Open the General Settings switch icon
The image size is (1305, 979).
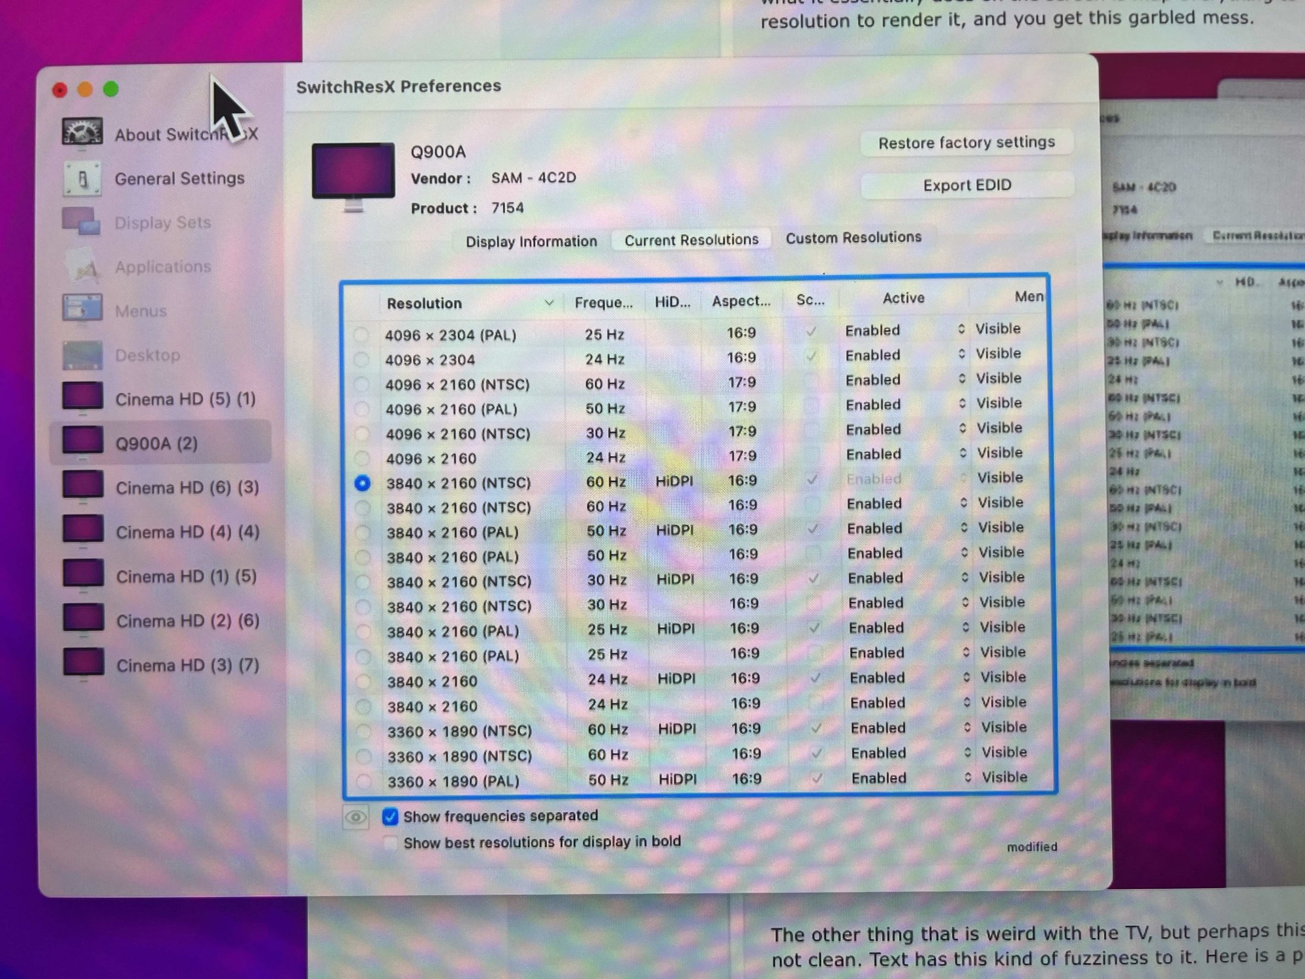[x=82, y=178]
